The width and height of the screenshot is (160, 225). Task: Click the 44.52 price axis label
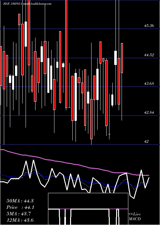coord(149,55)
